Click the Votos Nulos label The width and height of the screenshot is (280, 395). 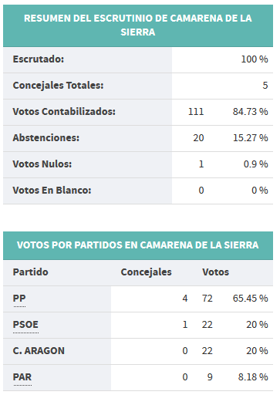42,164
